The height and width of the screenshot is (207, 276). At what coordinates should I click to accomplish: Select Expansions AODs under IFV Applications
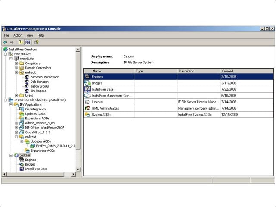point(38,119)
